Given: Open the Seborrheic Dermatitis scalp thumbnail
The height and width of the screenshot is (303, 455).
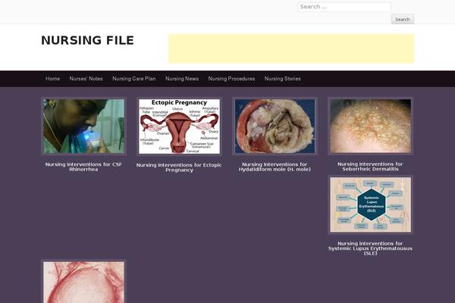Looking at the screenshot, I should [x=370, y=126].
